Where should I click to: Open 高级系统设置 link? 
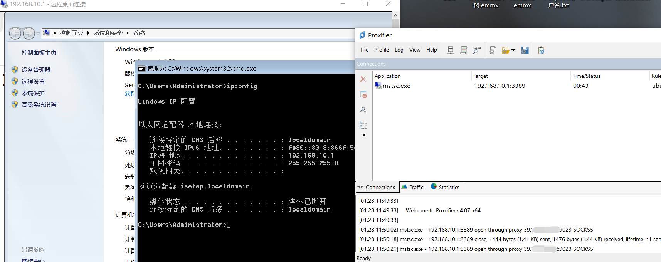pyautogui.click(x=39, y=104)
